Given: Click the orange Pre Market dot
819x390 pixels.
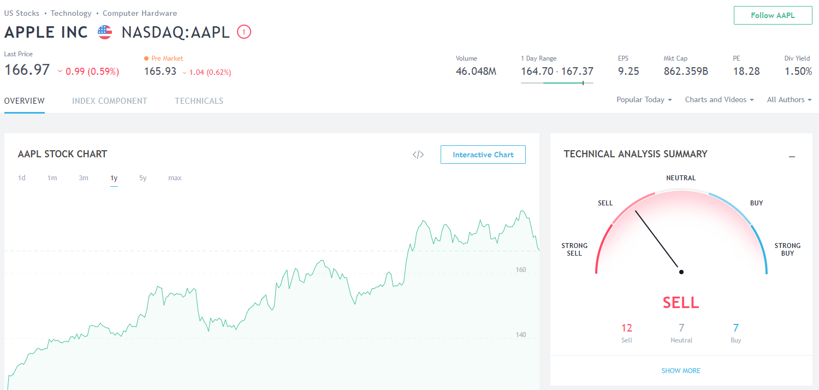Looking at the screenshot, I should (146, 58).
